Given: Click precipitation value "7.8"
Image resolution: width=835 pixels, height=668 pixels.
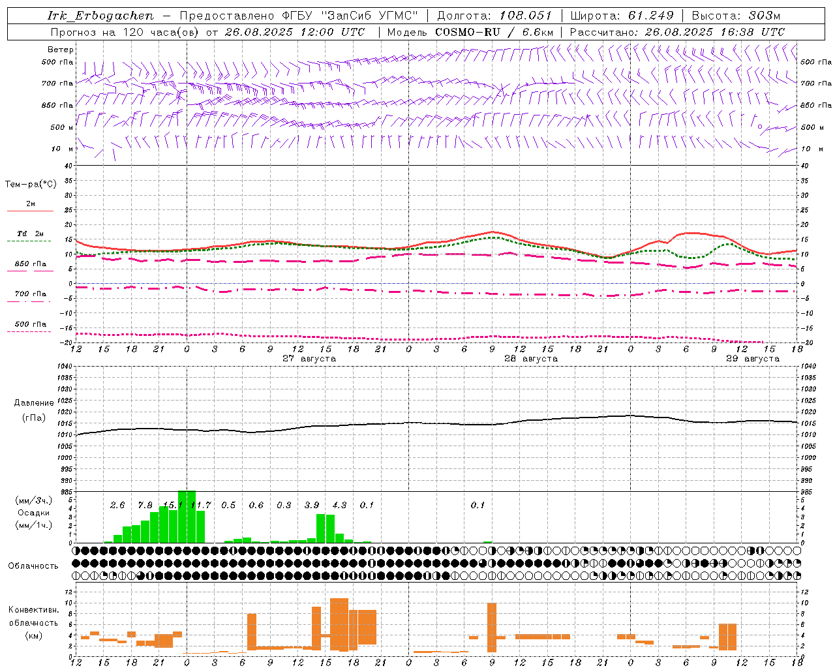Looking at the screenshot, I should tap(145, 506).
